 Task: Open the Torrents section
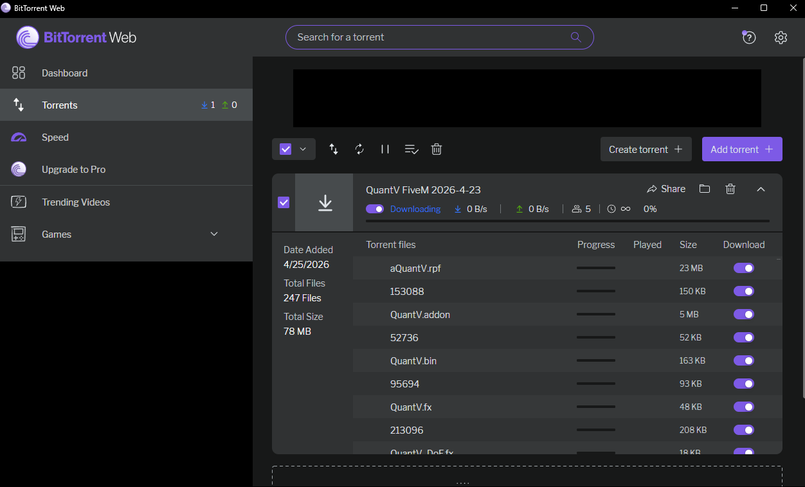point(126,105)
